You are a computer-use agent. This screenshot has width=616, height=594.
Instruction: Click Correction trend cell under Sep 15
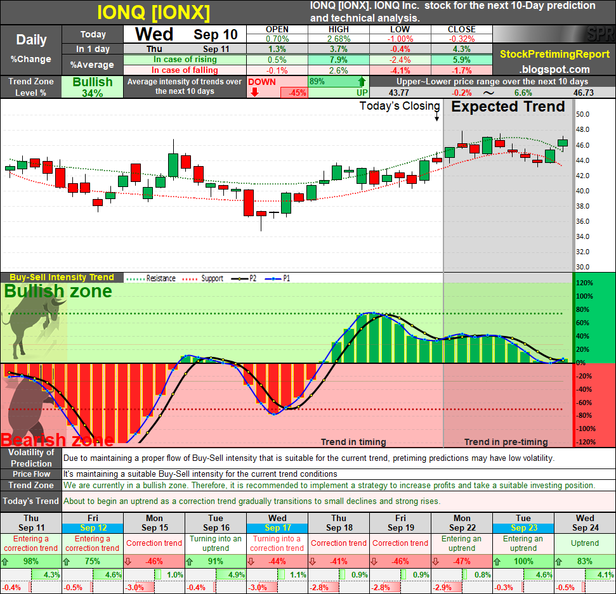click(x=154, y=543)
